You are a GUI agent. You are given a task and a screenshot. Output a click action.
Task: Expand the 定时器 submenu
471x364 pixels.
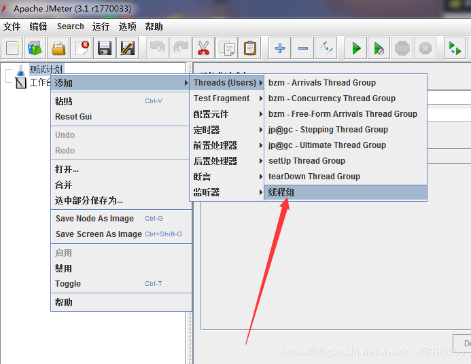(x=227, y=130)
